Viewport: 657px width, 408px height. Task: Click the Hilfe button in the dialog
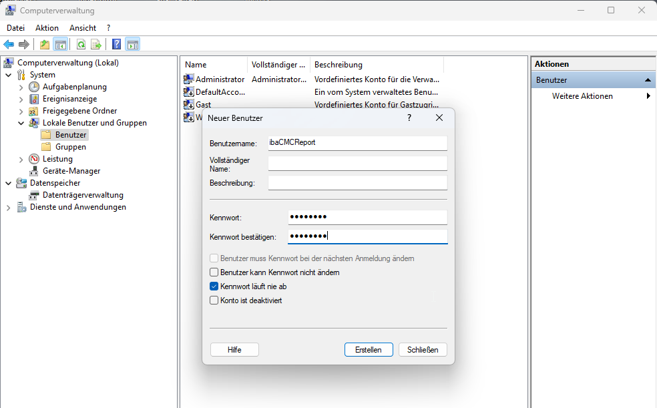coord(234,350)
